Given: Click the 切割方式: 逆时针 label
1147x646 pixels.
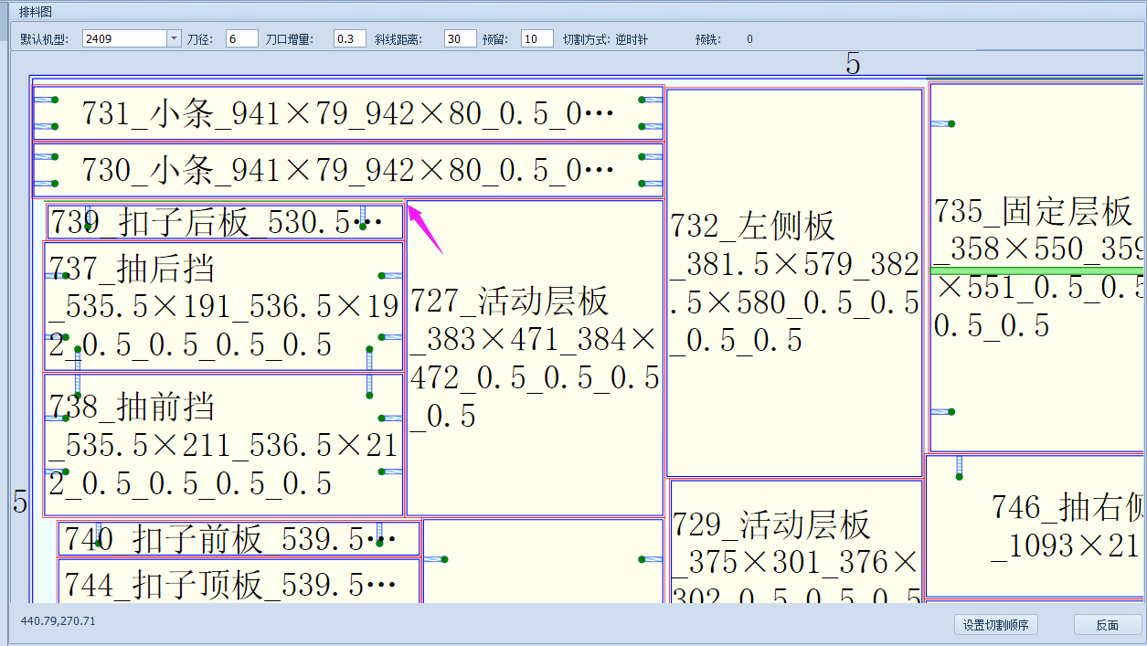Looking at the screenshot, I should [x=606, y=39].
